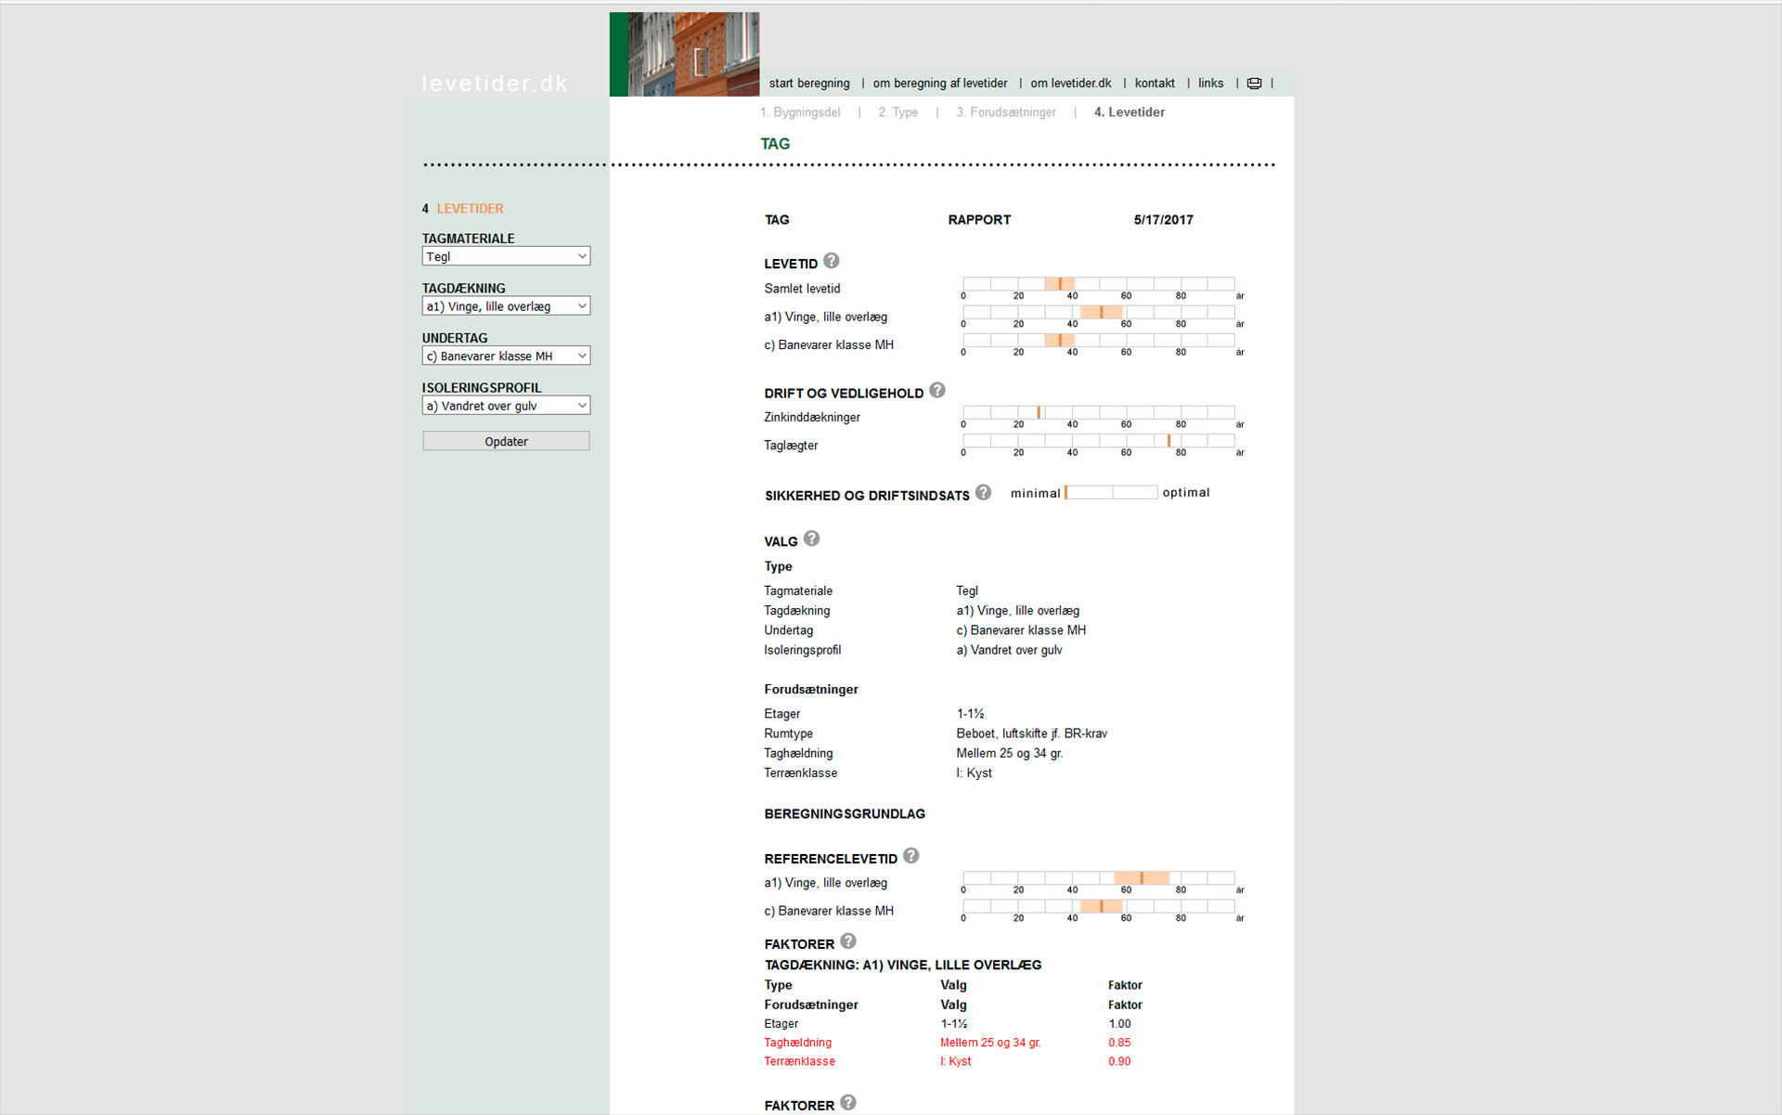The image size is (1782, 1115).
Task: Click the Taglægter lifetime scale bar
Action: 1099,441
